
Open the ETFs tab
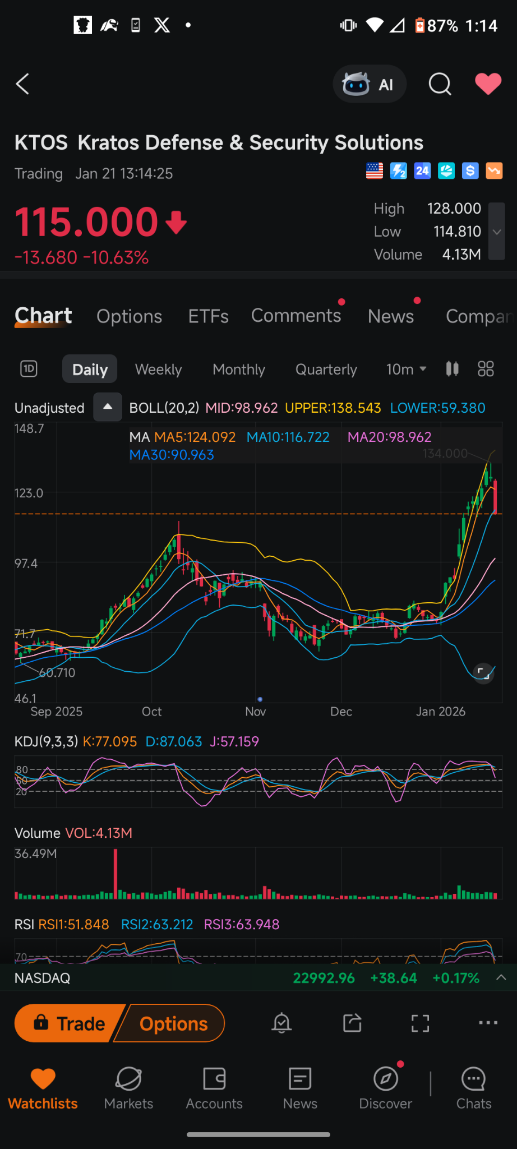pyautogui.click(x=209, y=316)
